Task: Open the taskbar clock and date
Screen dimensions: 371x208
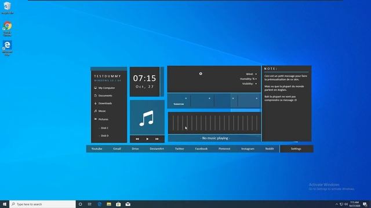Action: click(354, 204)
